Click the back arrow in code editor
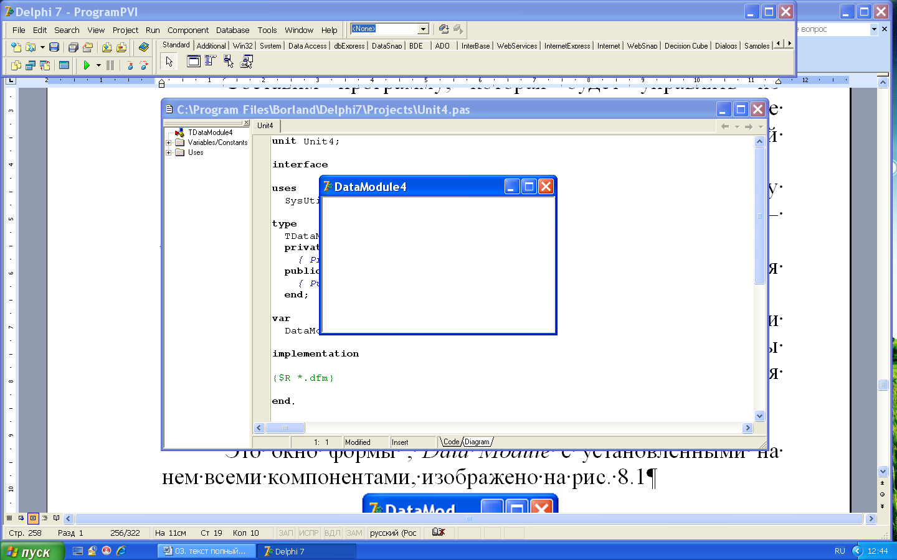 coord(724,126)
